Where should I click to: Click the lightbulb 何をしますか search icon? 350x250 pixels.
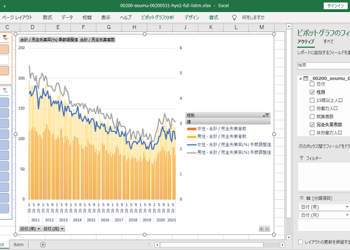coord(234,17)
